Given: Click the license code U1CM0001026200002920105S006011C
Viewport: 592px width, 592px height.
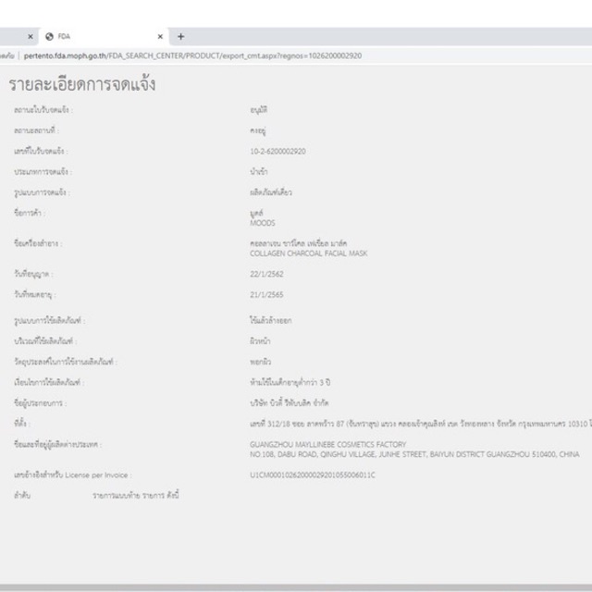Looking at the screenshot, I should (x=313, y=475).
